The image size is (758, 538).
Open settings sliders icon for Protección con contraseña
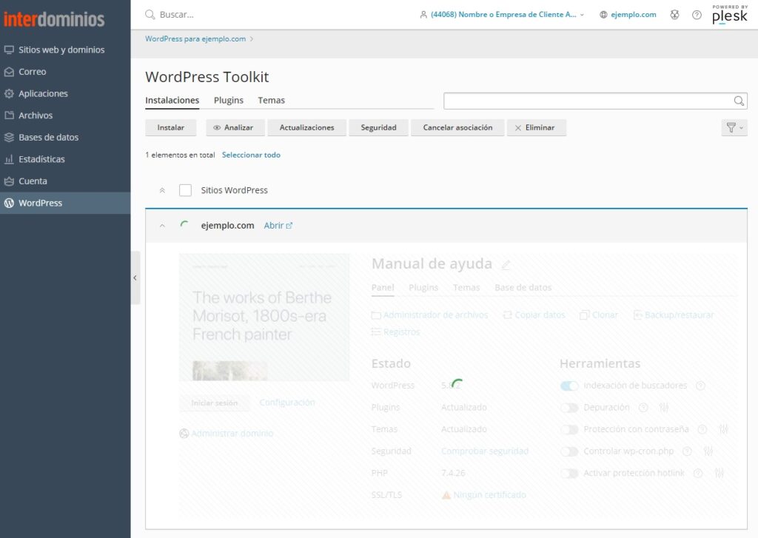723,429
